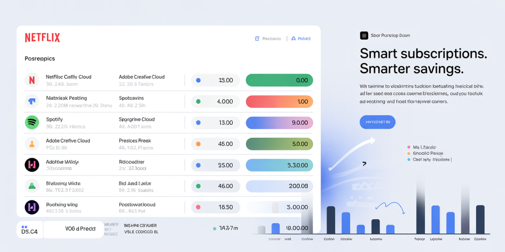Click the V06 d Predd card
Image resolution: width=505 pixels, height=252 pixels.
click(73, 229)
